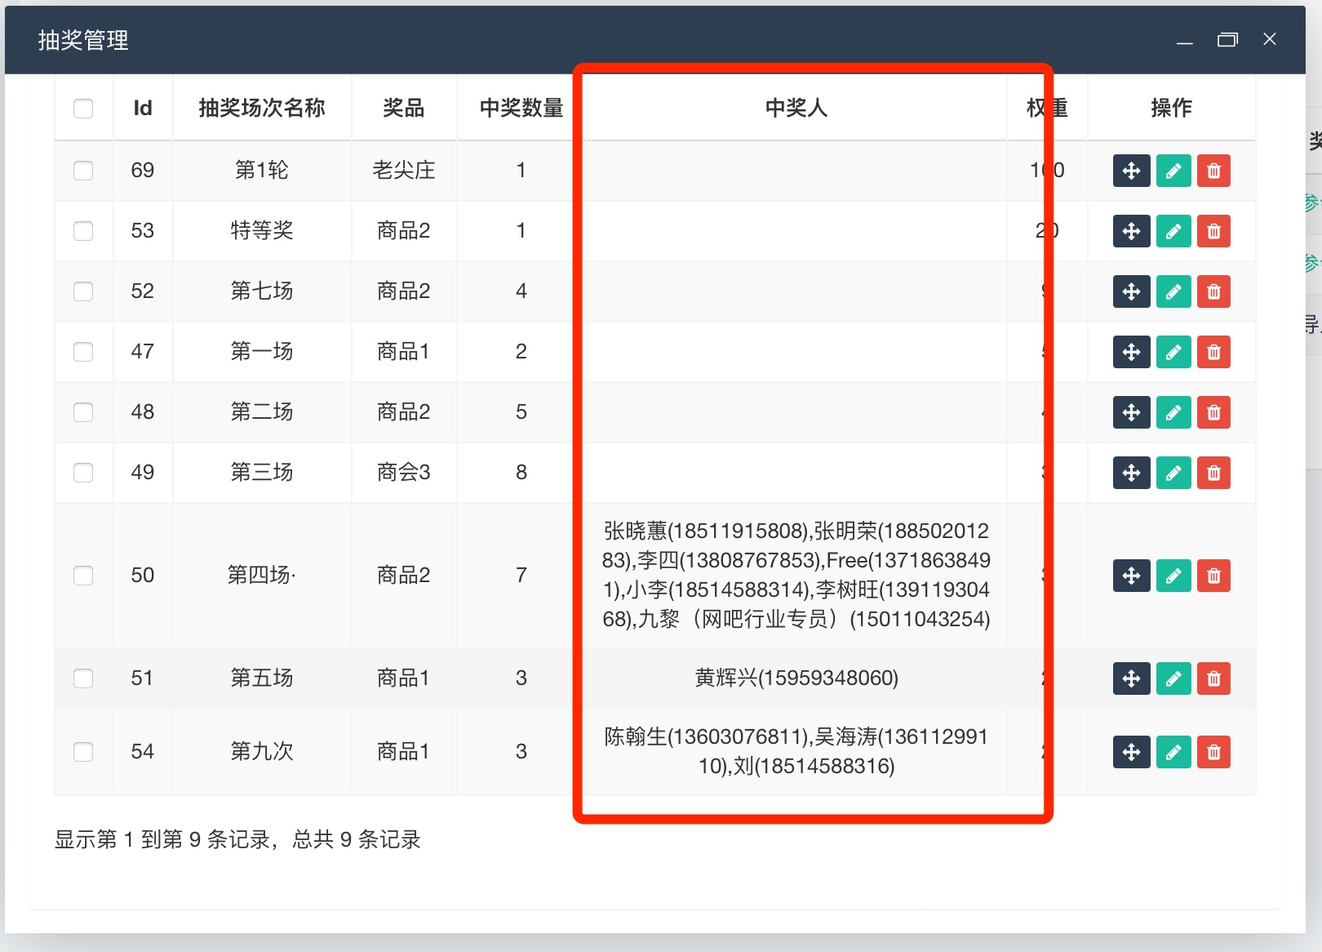Edit the 第二场 lottery entry
The width and height of the screenshot is (1322, 952).
[1173, 412]
